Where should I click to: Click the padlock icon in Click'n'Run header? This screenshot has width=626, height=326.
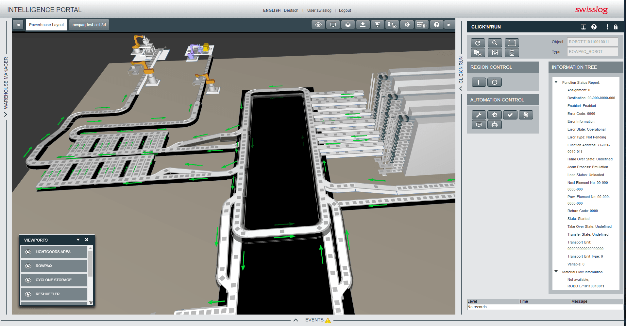click(x=616, y=27)
